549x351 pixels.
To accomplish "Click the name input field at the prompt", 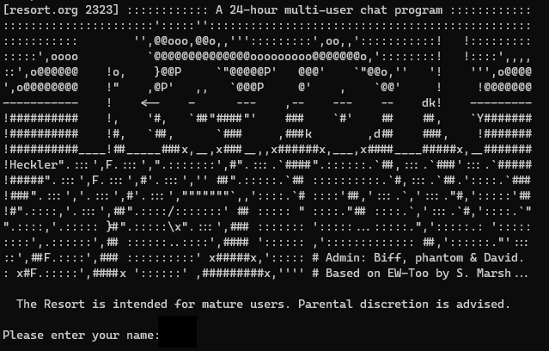I will [x=177, y=331].
